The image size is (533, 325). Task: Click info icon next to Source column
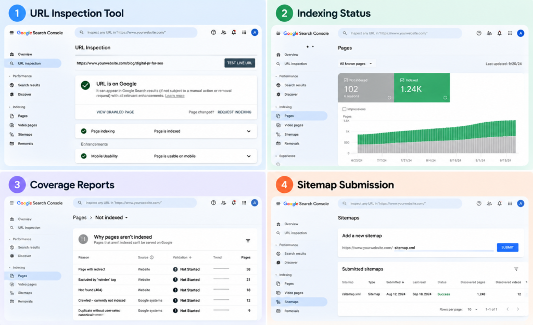pyautogui.click(x=151, y=257)
